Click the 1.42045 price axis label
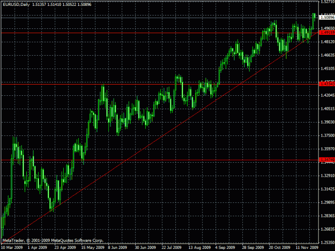 tap(327, 95)
